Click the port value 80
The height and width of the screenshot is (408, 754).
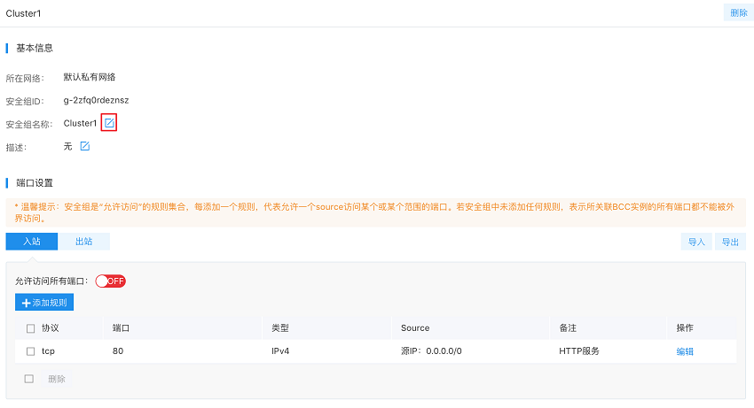[118, 350]
